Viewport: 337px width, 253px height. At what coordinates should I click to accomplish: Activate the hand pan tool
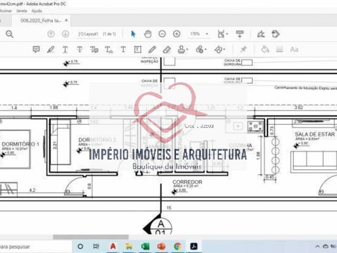click(x=147, y=34)
